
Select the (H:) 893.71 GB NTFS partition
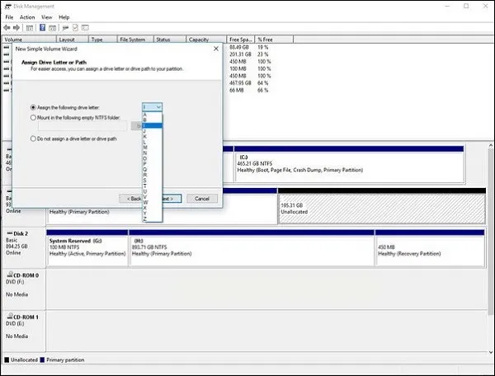tap(252, 248)
